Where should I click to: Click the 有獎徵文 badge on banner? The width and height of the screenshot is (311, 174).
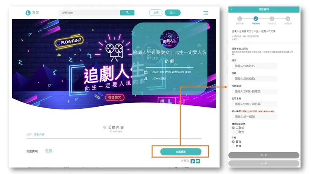115,97
